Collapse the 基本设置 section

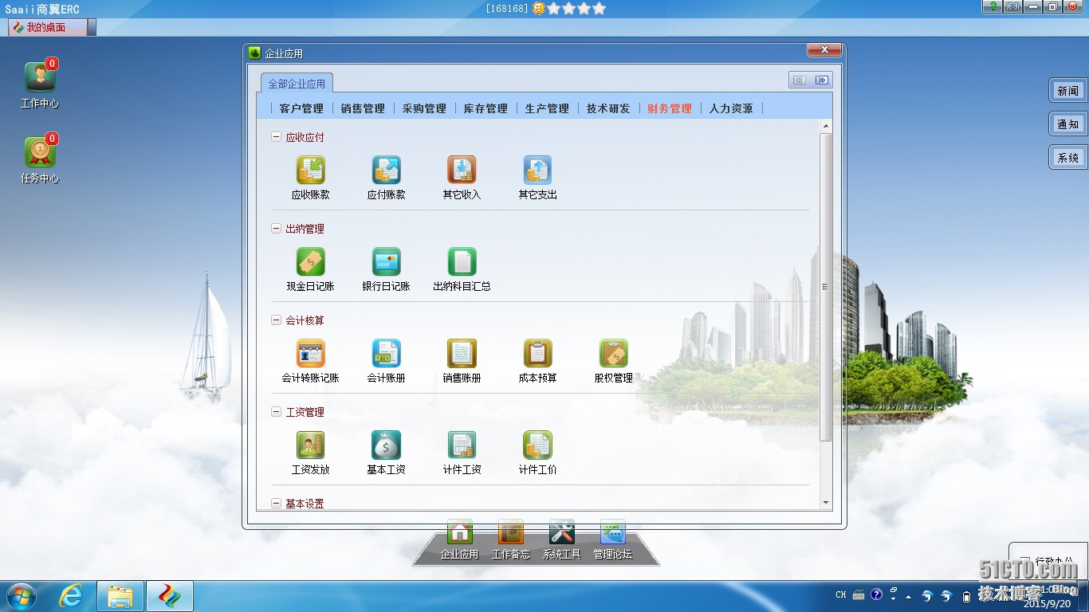tap(277, 504)
